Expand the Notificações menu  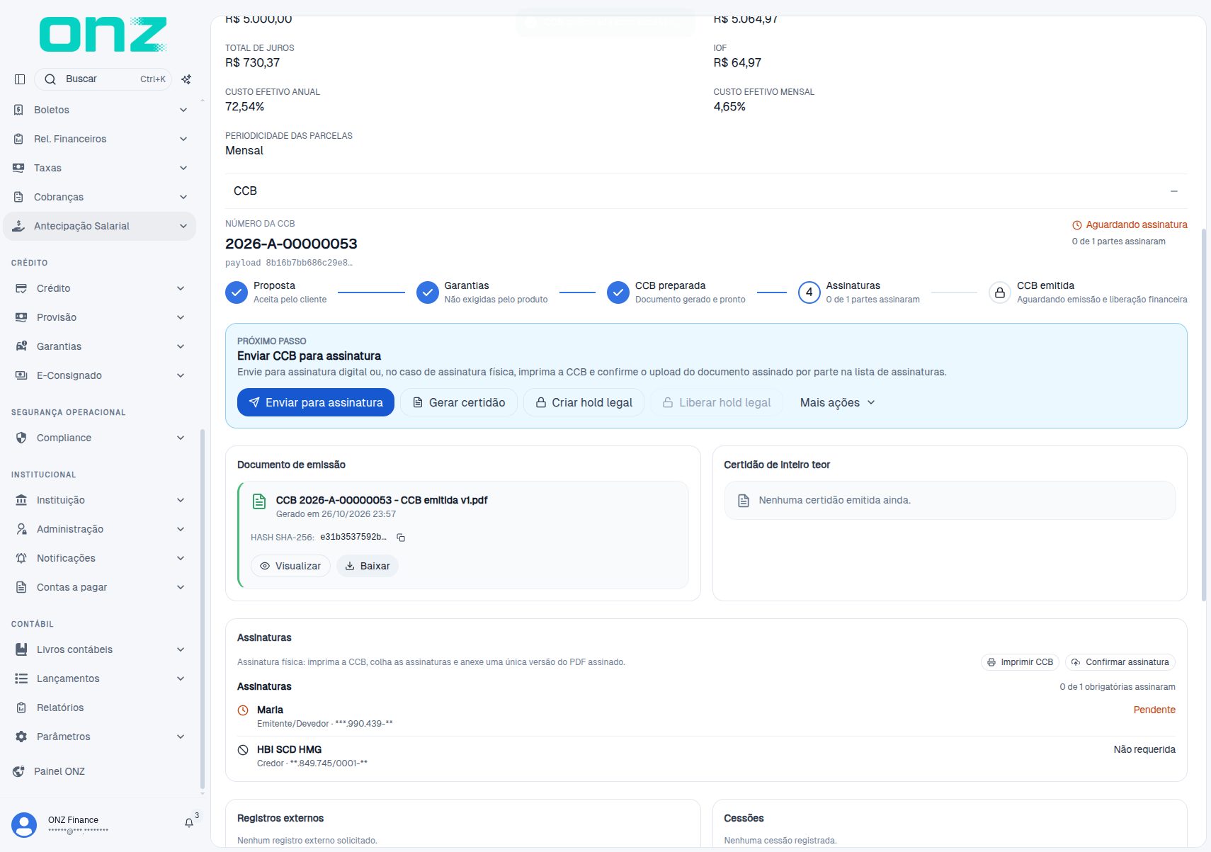(99, 558)
